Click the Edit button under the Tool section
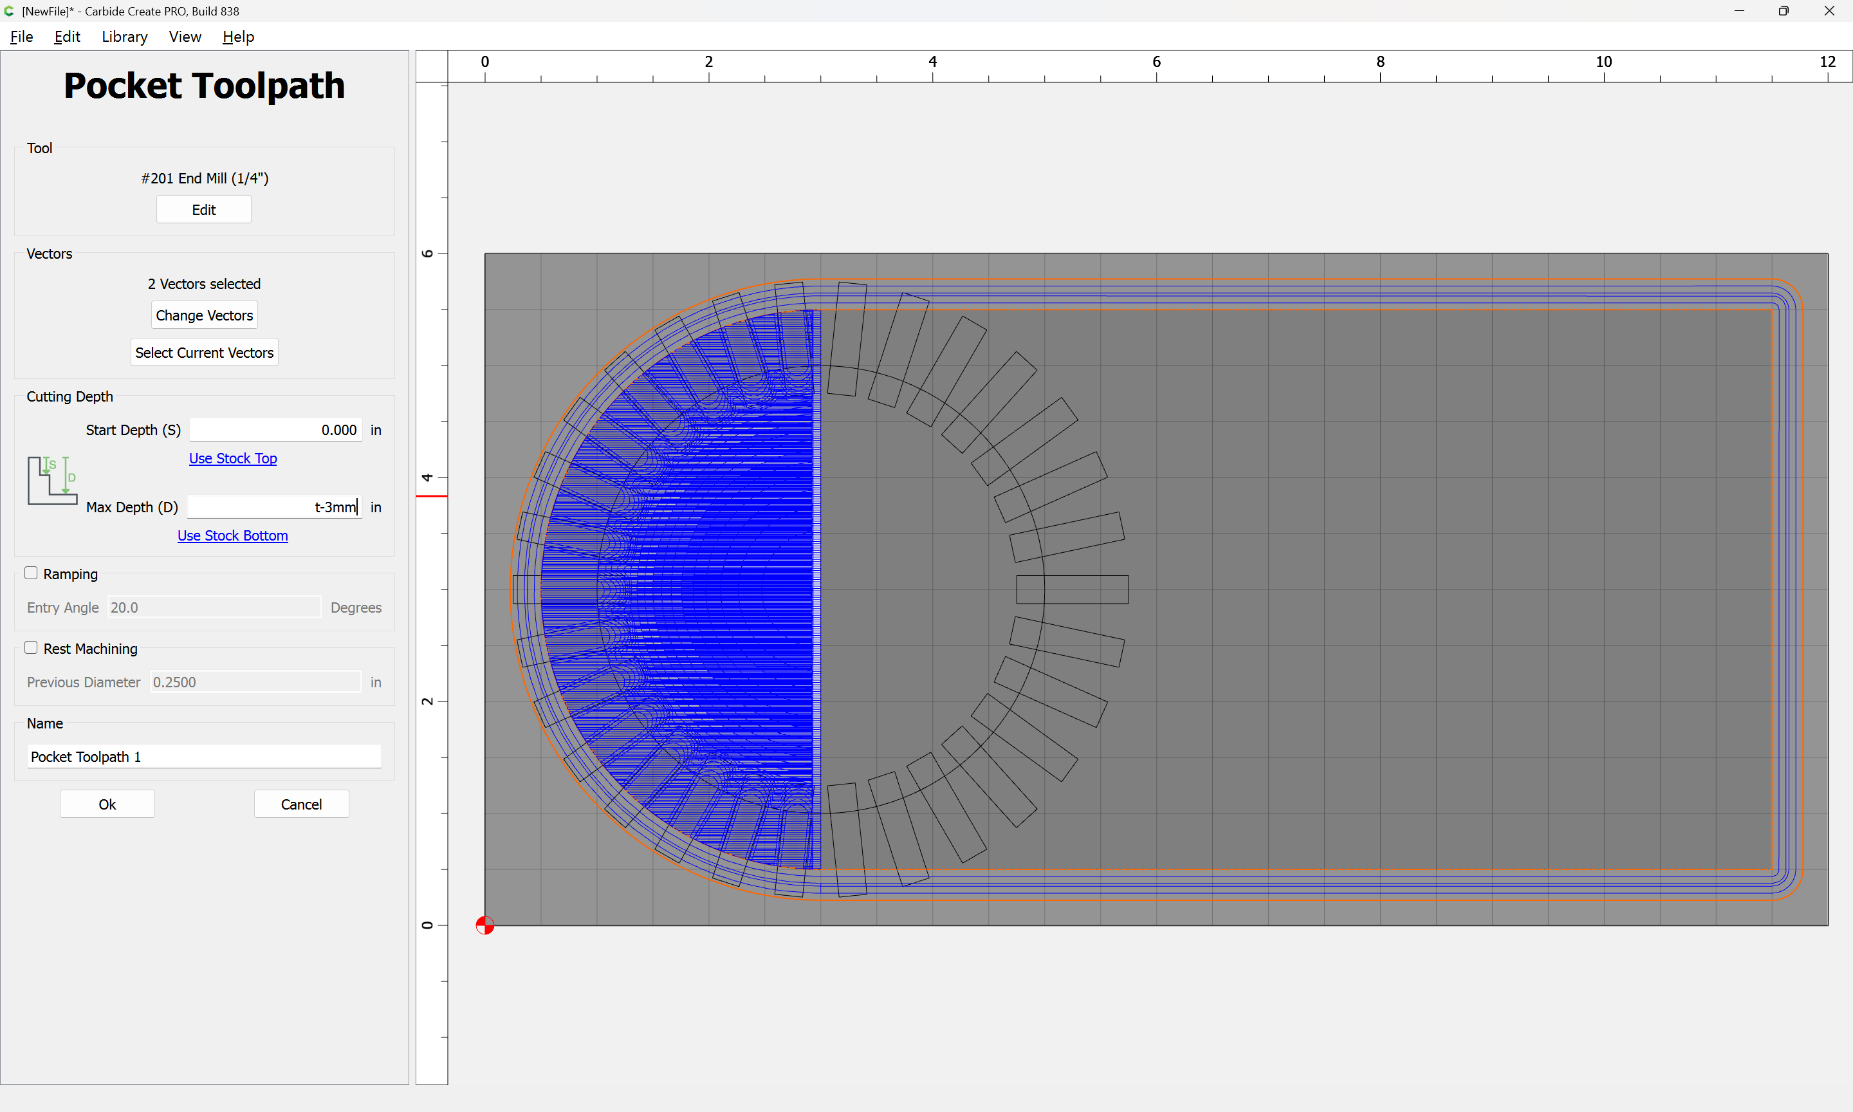 [x=204, y=210]
